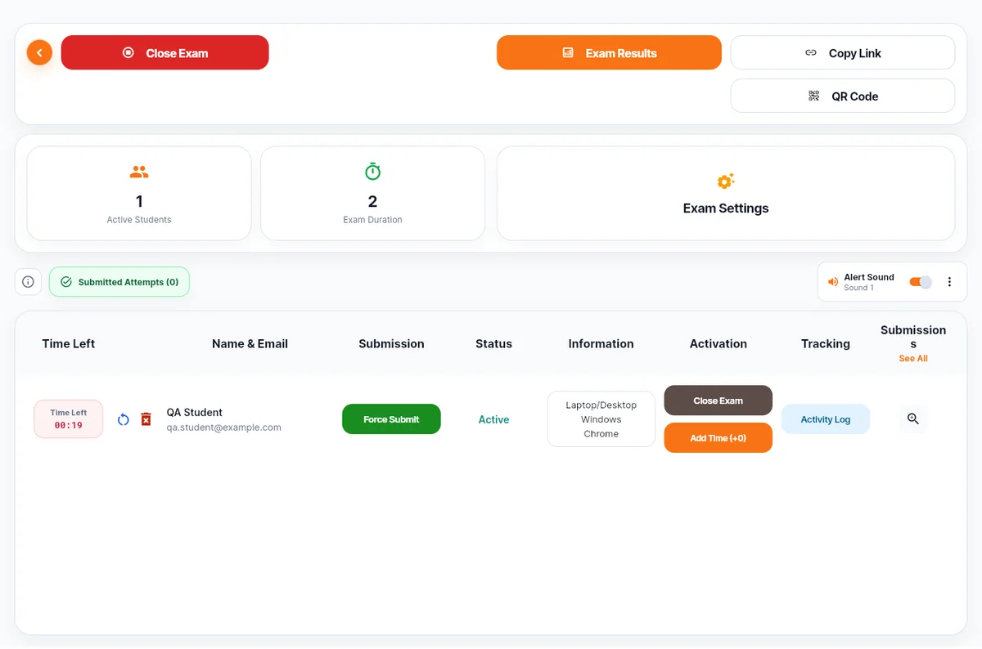Click the Activation column header
This screenshot has height=649, width=982.
tap(718, 344)
